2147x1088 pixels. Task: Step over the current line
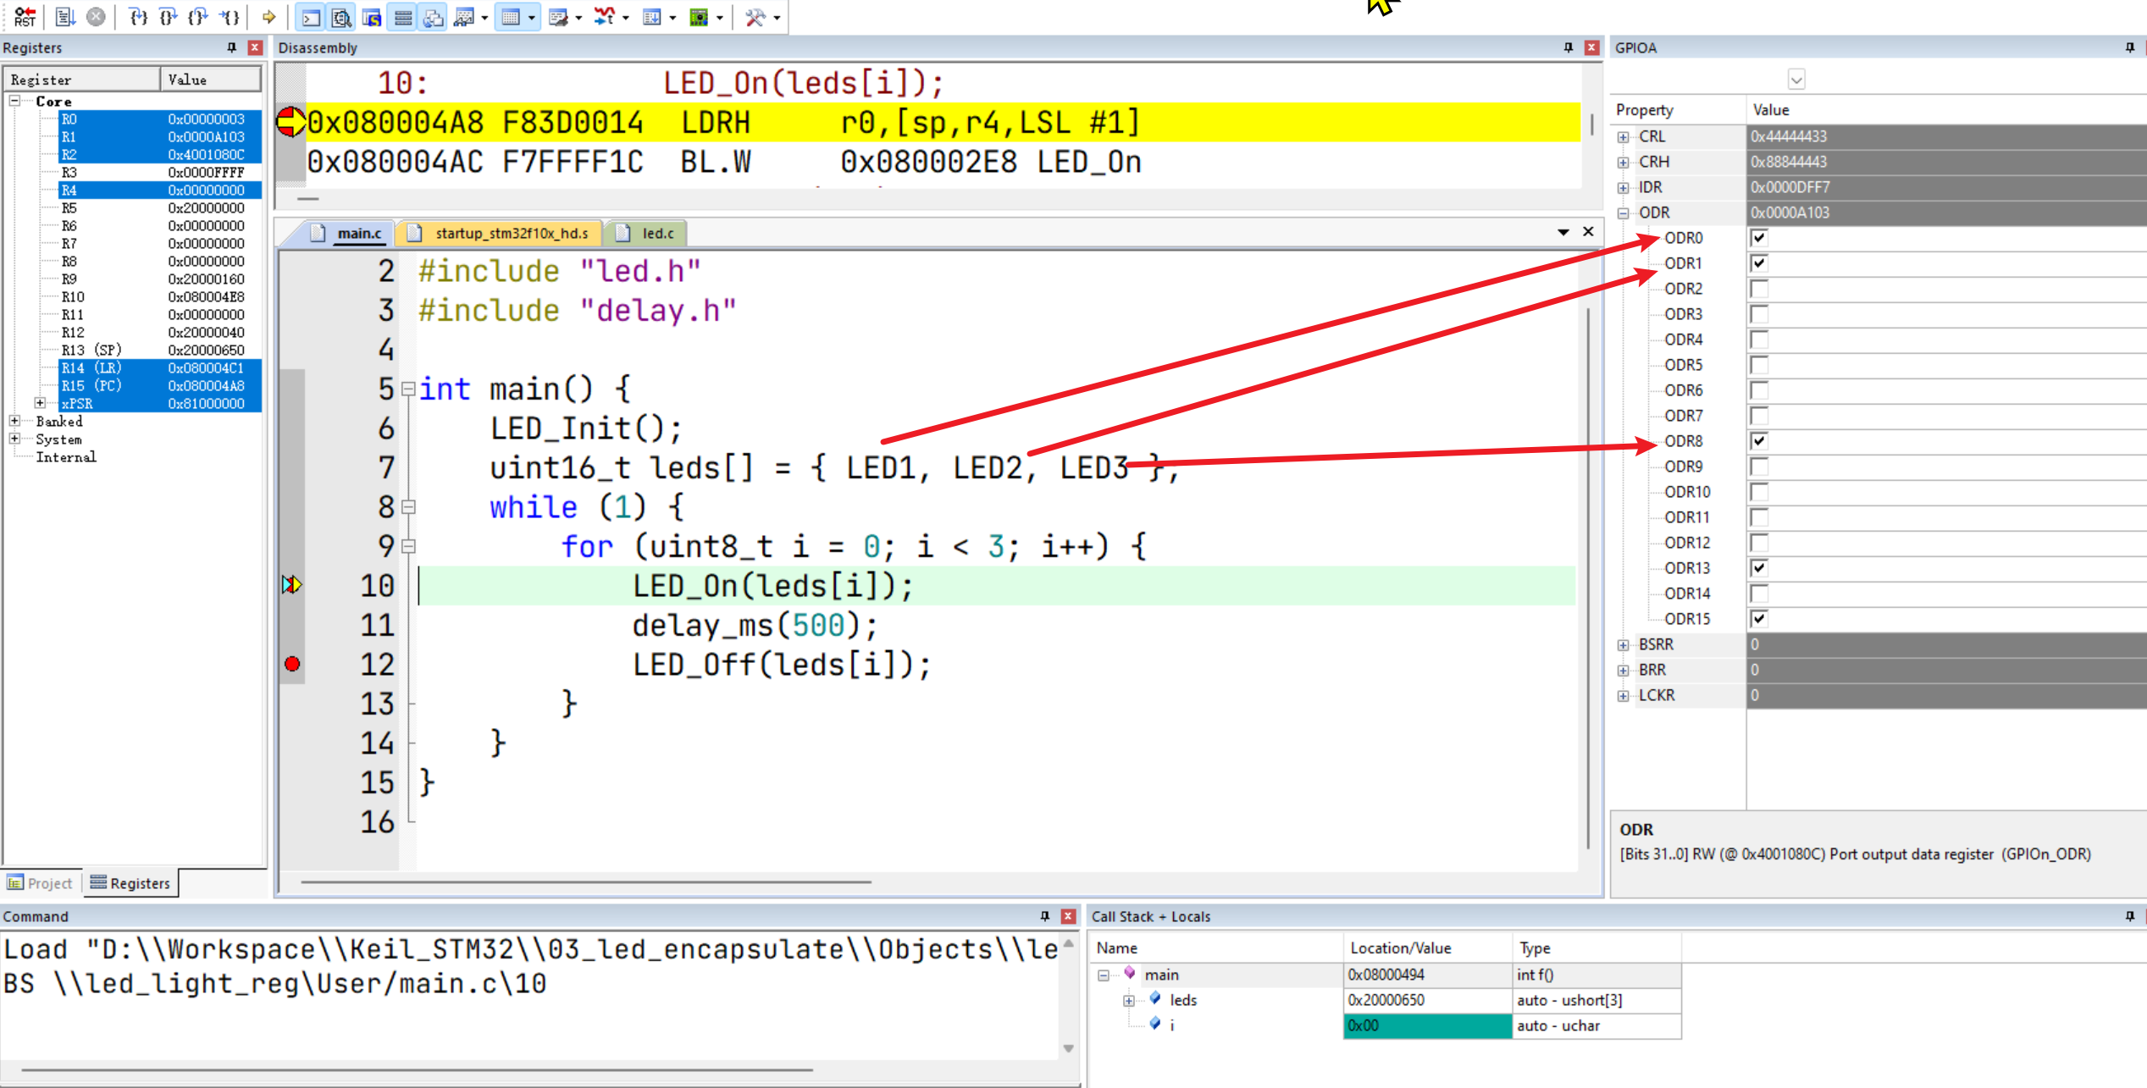point(168,16)
